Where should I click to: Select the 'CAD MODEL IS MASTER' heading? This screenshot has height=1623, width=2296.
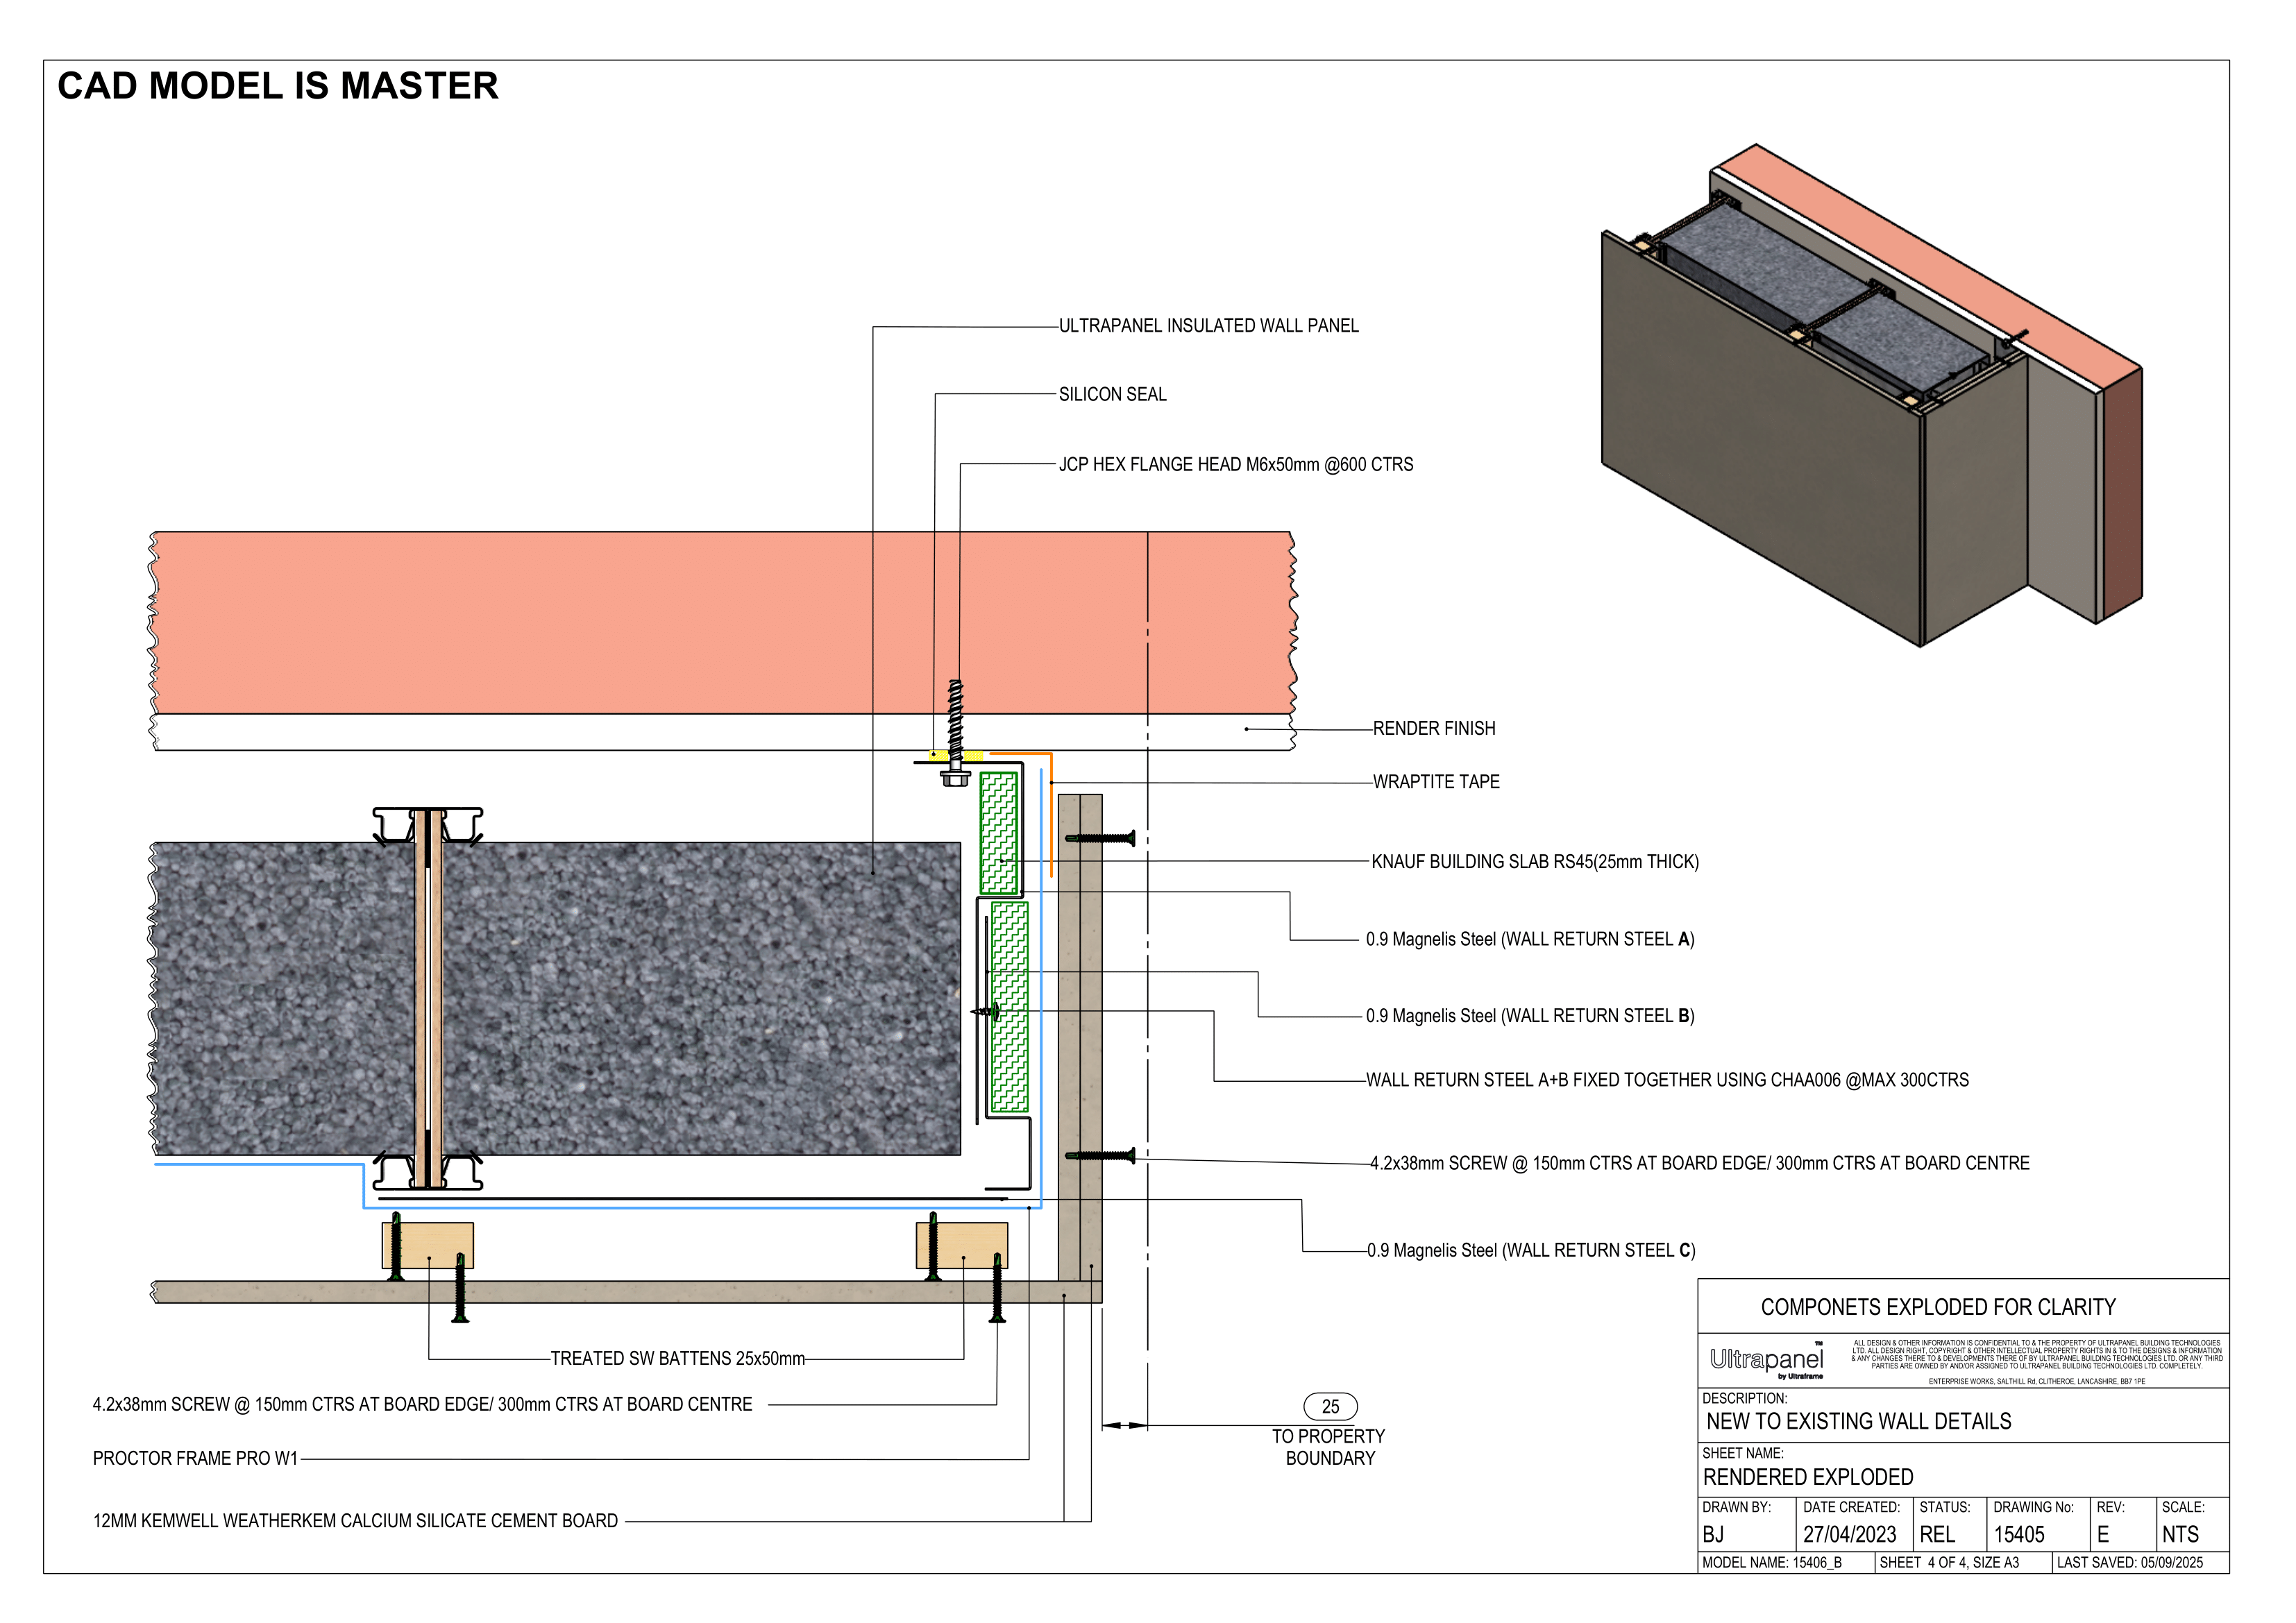[278, 86]
